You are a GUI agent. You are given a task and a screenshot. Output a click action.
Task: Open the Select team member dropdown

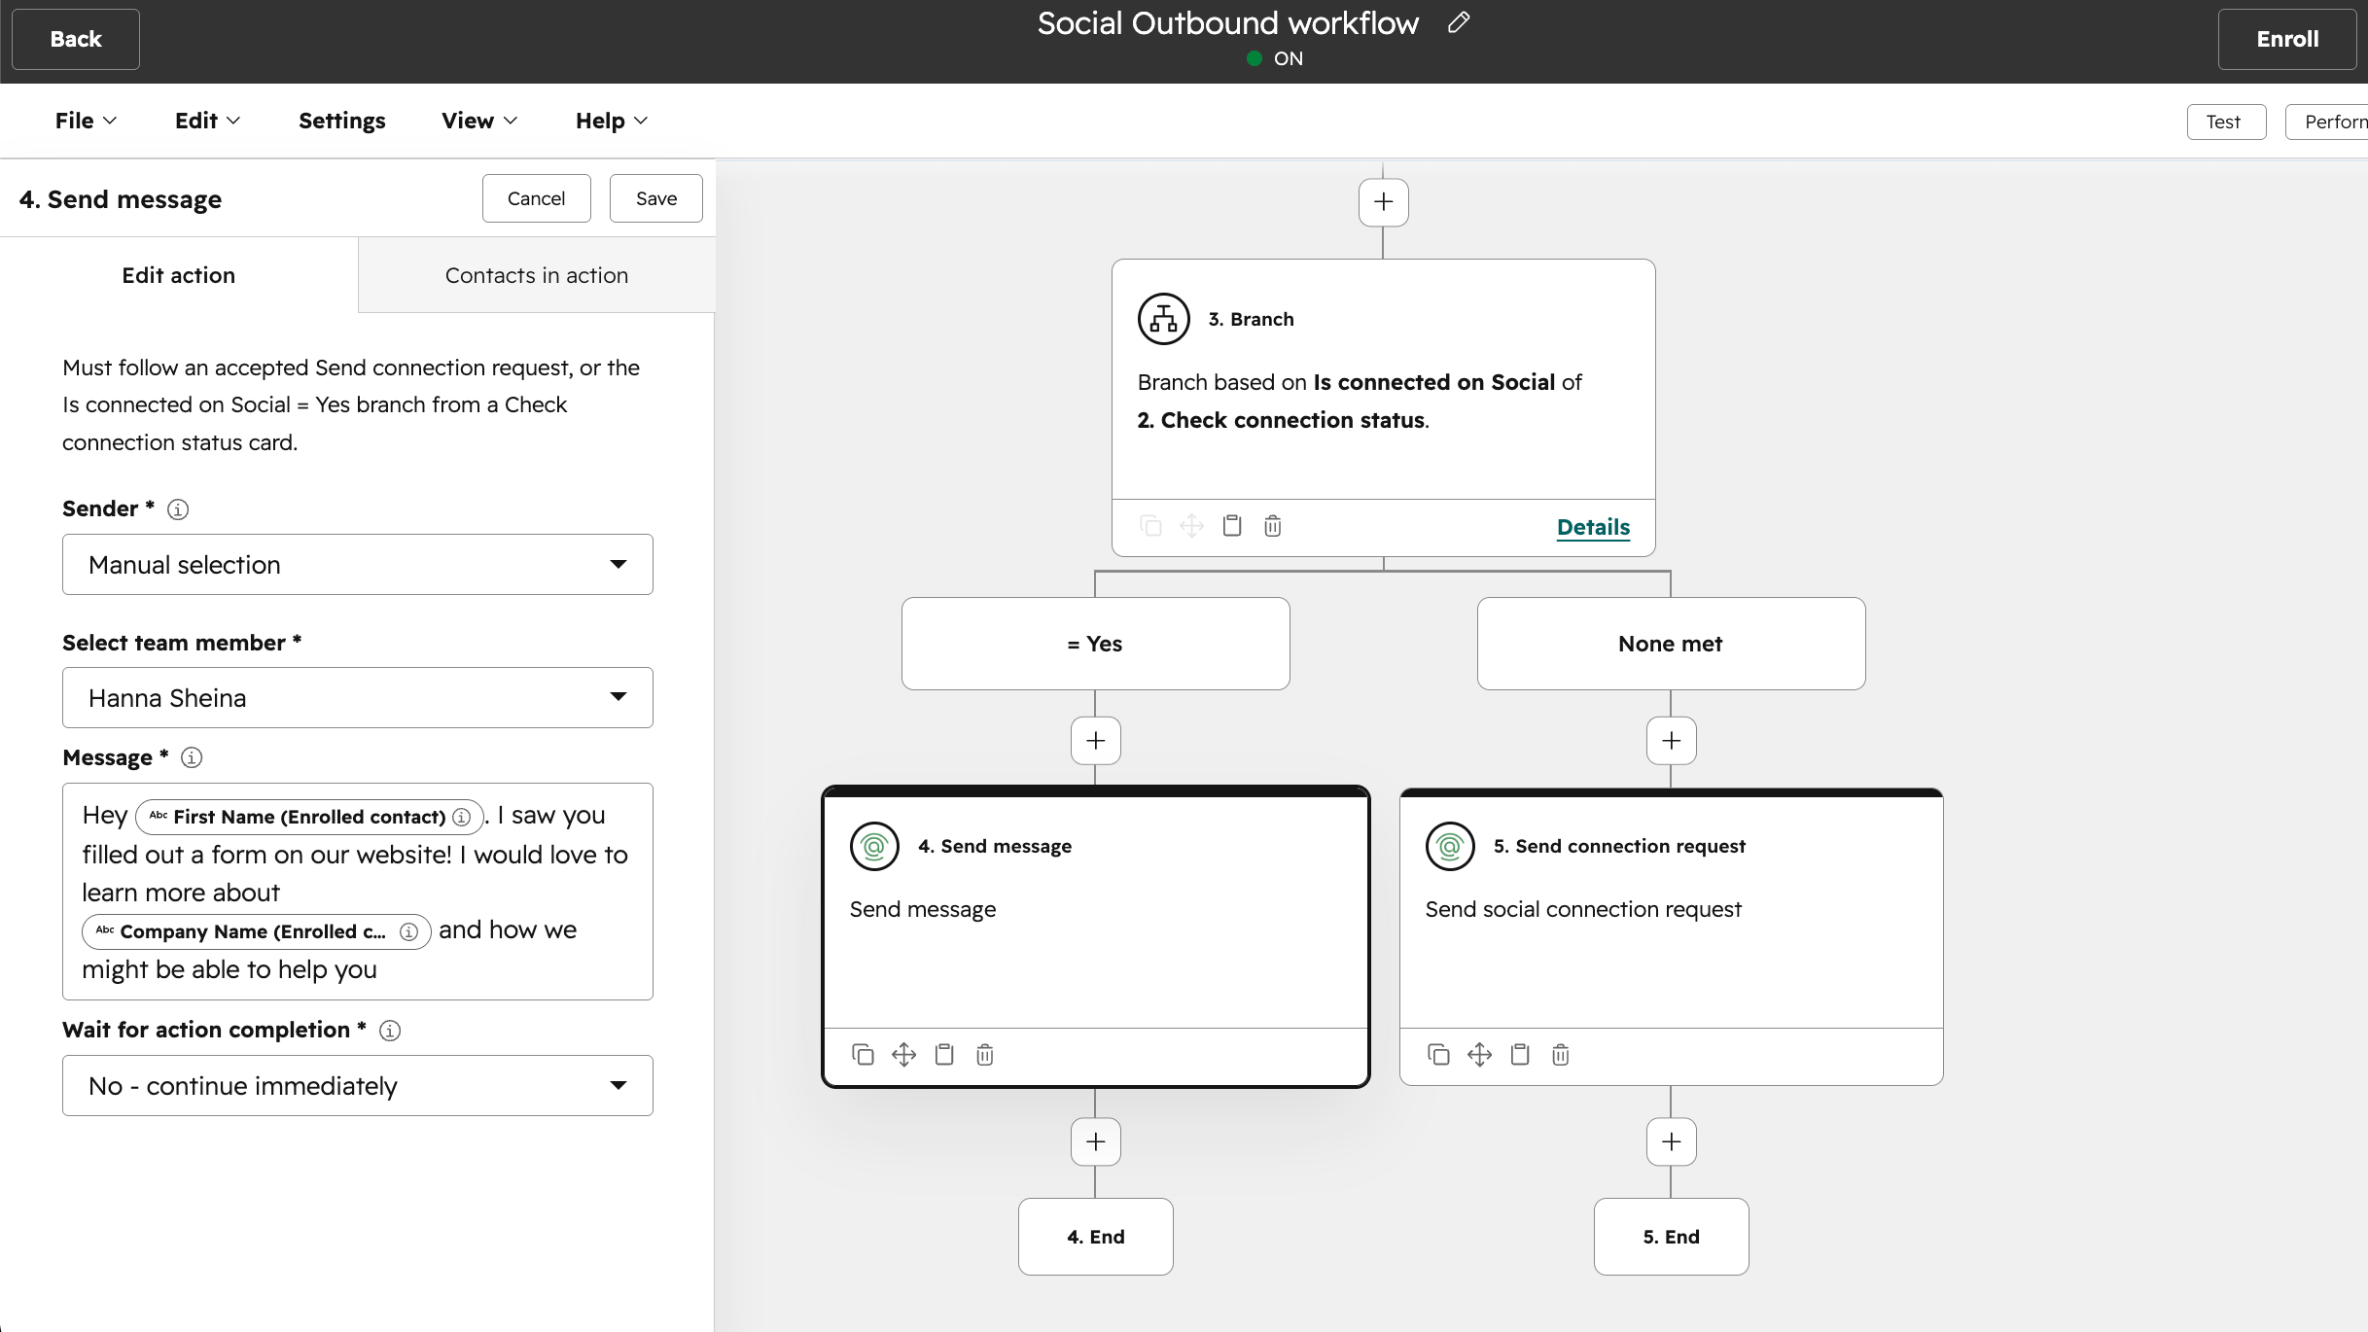coord(358,697)
